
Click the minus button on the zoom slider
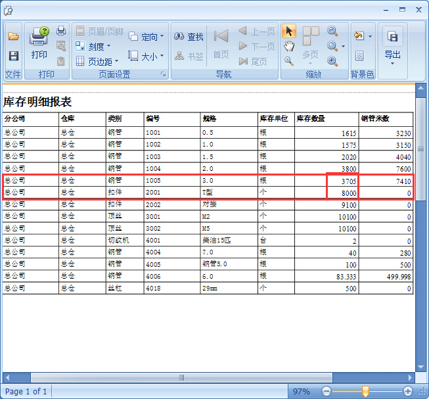pyautogui.click(x=327, y=391)
